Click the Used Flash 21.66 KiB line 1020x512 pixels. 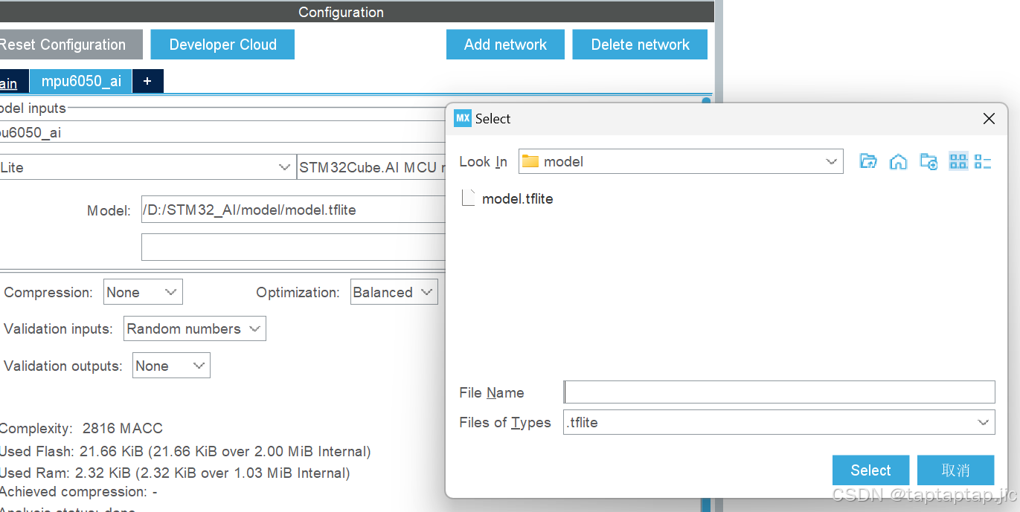pos(185,451)
